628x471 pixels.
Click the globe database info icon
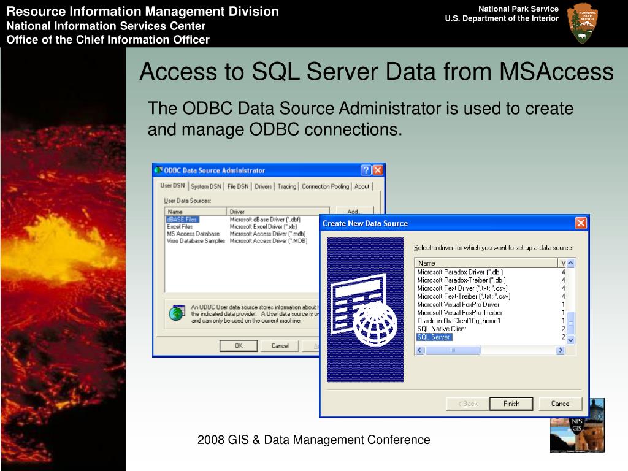click(177, 313)
